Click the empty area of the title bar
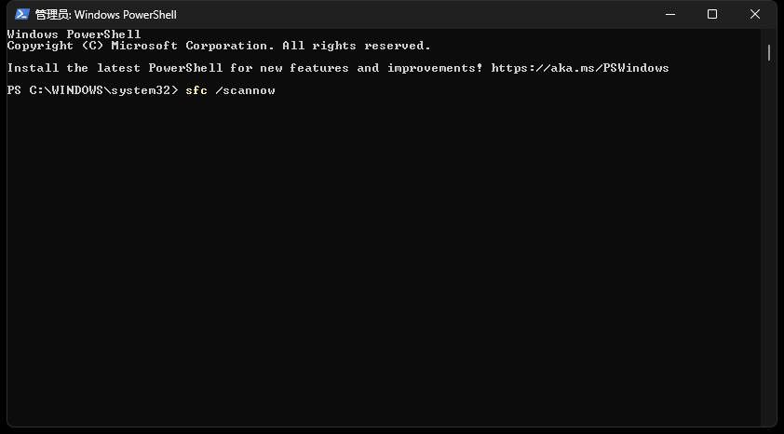Screen dimensions: 784x434 (419, 15)
